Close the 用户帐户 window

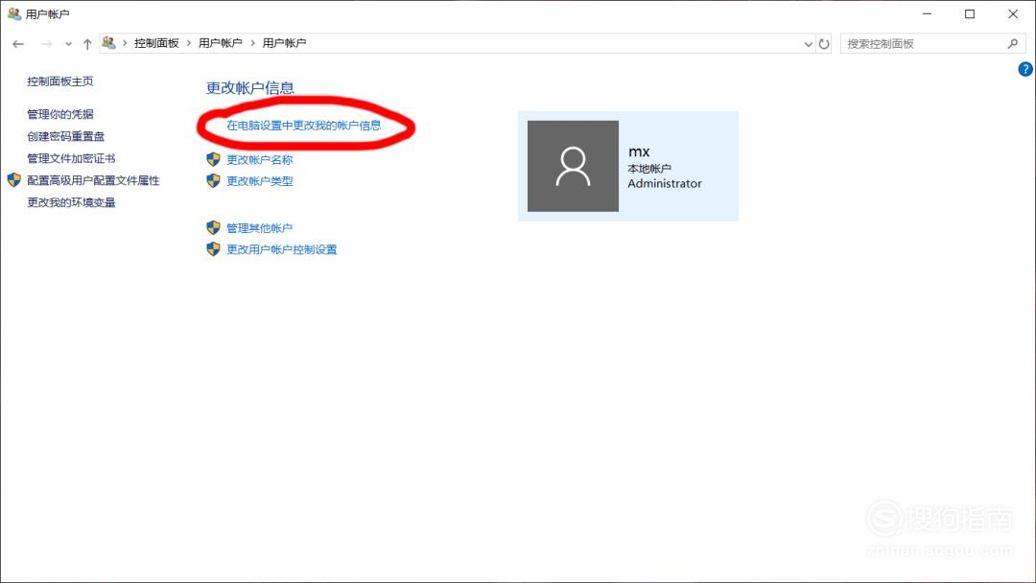(1013, 13)
